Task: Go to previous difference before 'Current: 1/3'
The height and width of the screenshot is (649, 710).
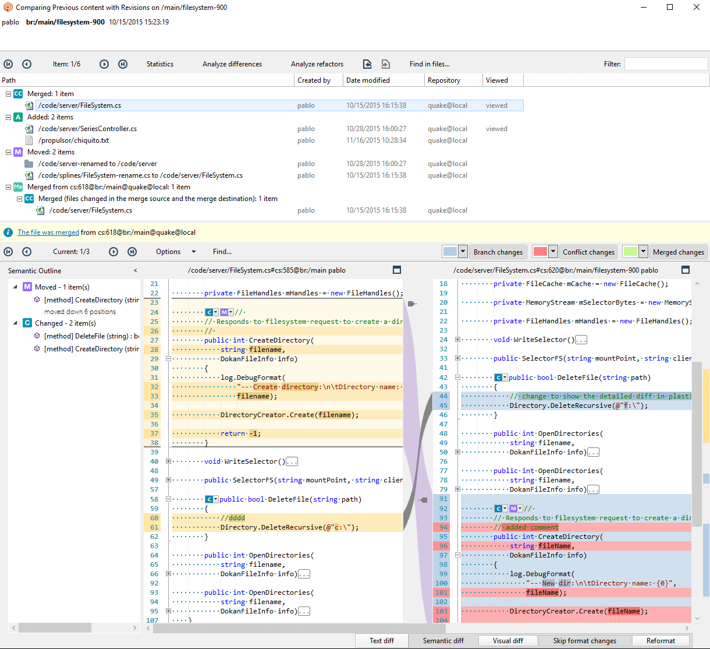Action: pos(27,252)
